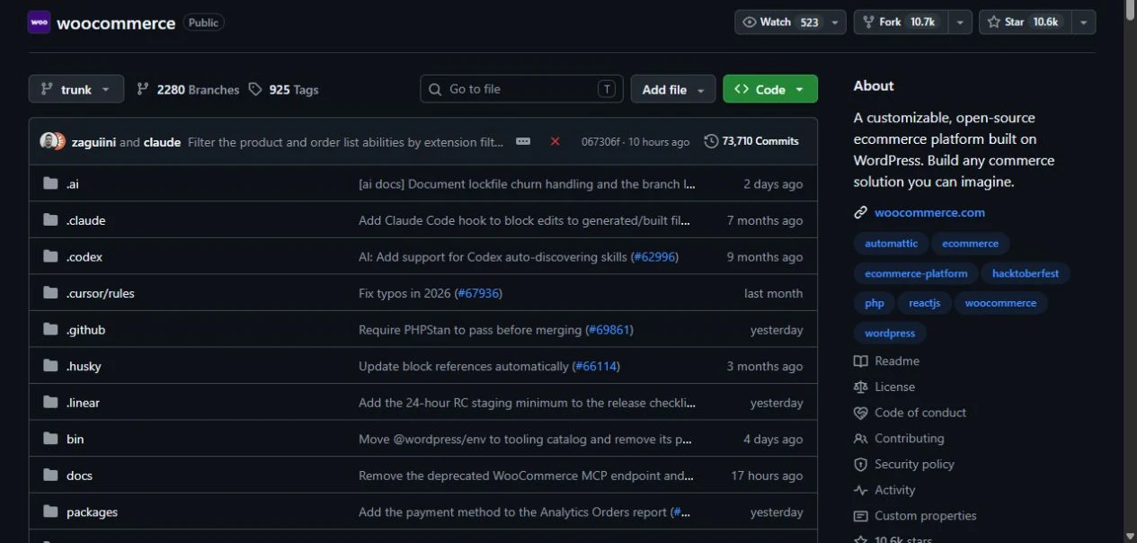Open 'Add the 24-hour RC staging minimum' commit

pyautogui.click(x=527, y=403)
